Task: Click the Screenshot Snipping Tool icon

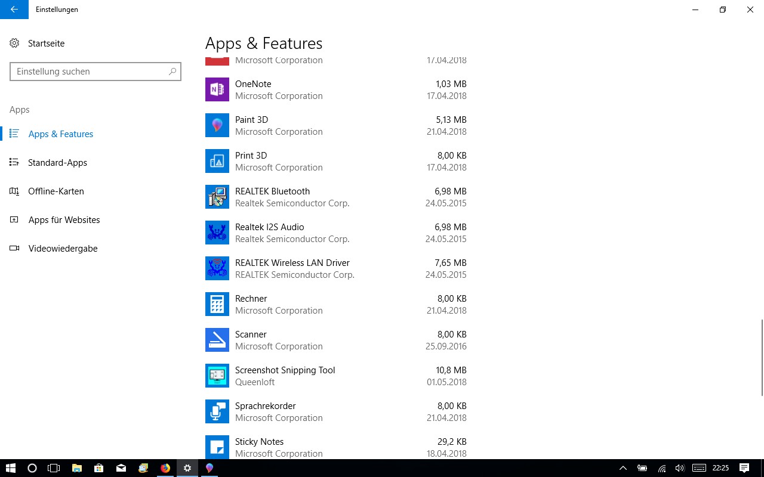Action: 217,376
